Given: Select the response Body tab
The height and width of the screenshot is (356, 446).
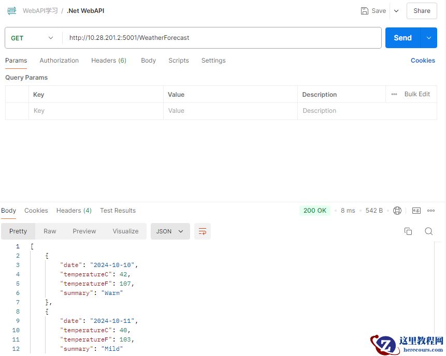Looking at the screenshot, I should (8, 211).
